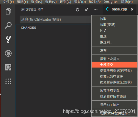Open the Designer menu
This screenshot has width=138, height=117.
point(111,2)
